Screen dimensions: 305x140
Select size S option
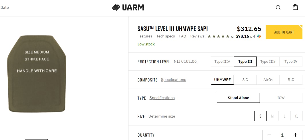click(260, 116)
